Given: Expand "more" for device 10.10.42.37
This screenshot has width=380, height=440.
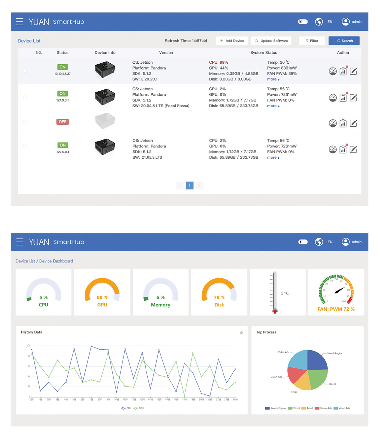Looking at the screenshot, I should [273, 79].
